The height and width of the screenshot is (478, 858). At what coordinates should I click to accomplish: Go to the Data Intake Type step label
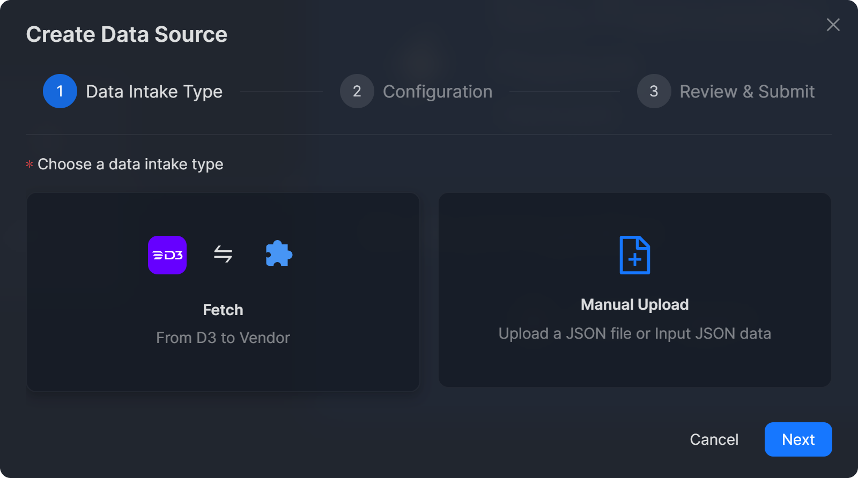[x=154, y=92]
